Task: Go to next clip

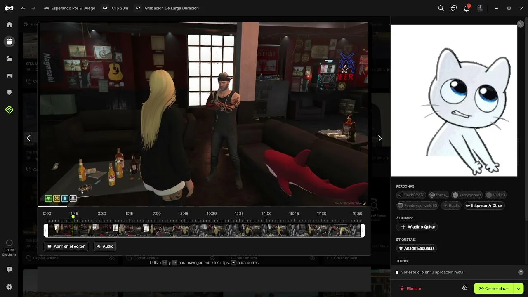Action: 380,138
